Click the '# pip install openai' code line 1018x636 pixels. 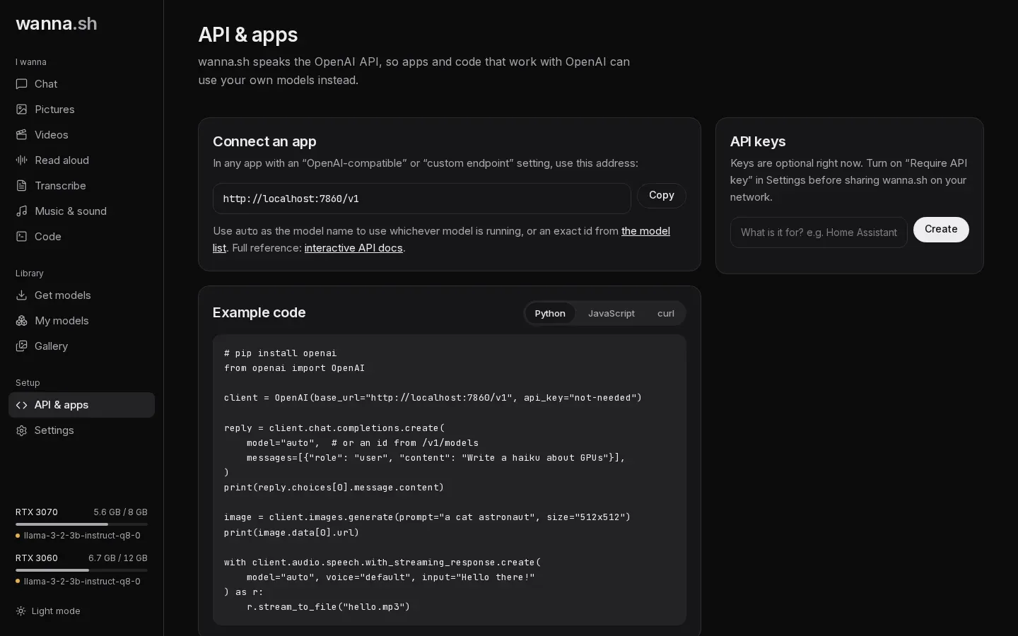[x=280, y=353]
